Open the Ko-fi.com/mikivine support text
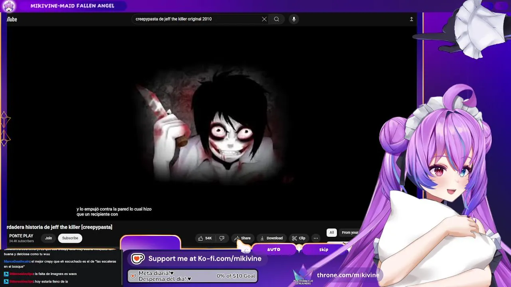The width and height of the screenshot is (511, 287). click(205, 259)
